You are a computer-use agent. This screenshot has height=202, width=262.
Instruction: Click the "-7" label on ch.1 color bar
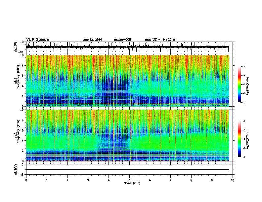click(244, 102)
